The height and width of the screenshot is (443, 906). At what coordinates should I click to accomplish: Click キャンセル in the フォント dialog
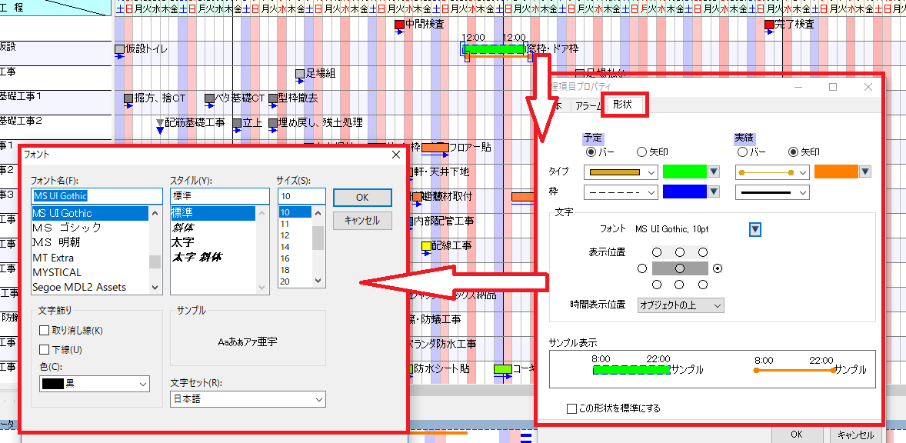(x=362, y=221)
